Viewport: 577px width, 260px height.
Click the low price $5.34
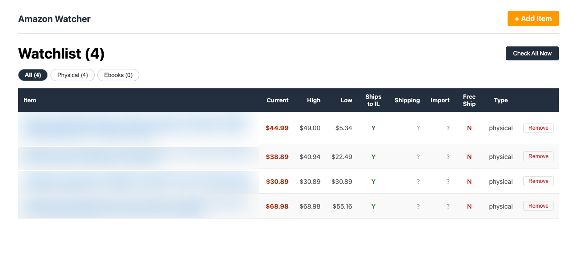click(x=343, y=128)
